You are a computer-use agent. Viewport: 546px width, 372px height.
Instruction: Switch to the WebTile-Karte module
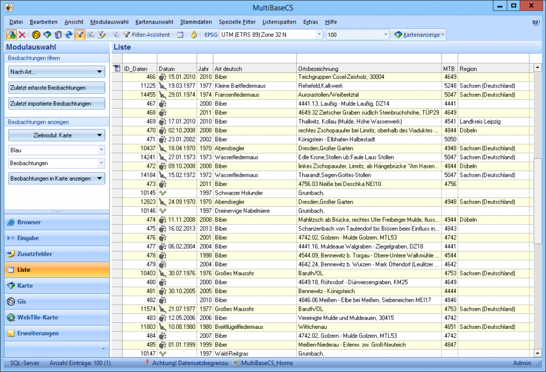57,317
